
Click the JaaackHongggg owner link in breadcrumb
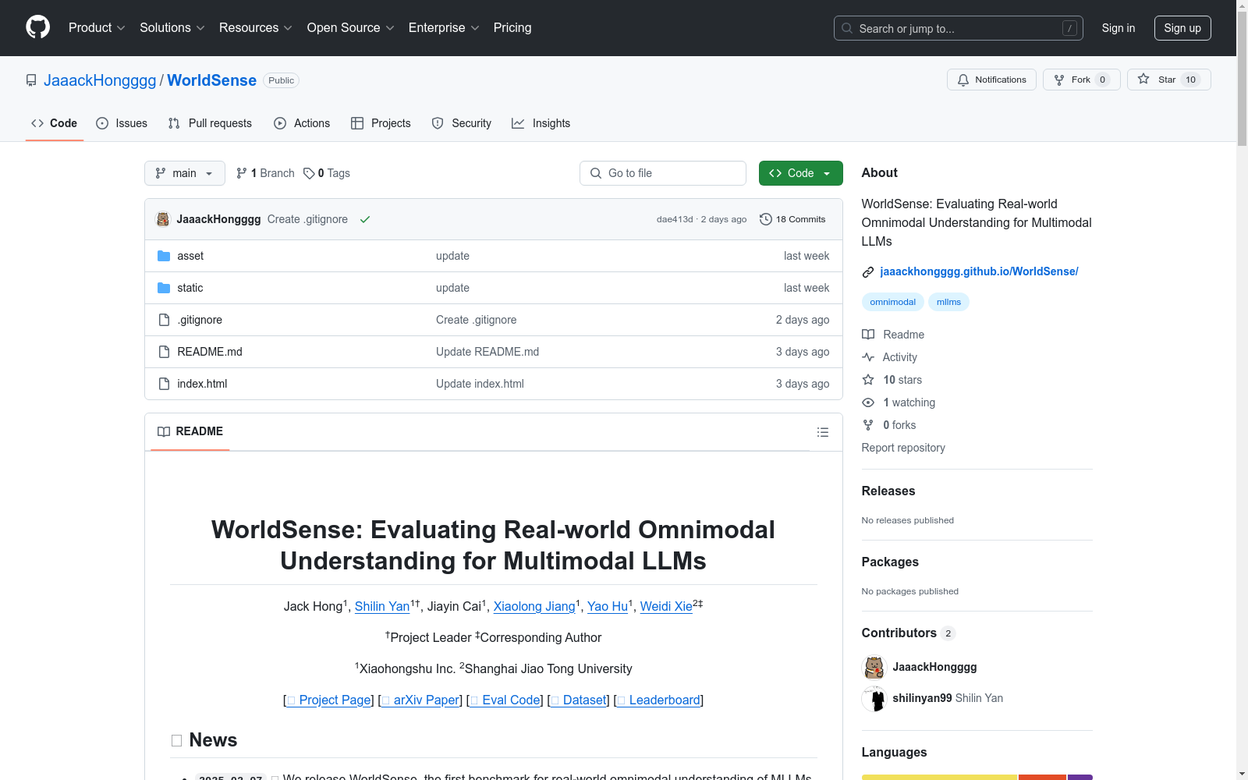[100, 80]
